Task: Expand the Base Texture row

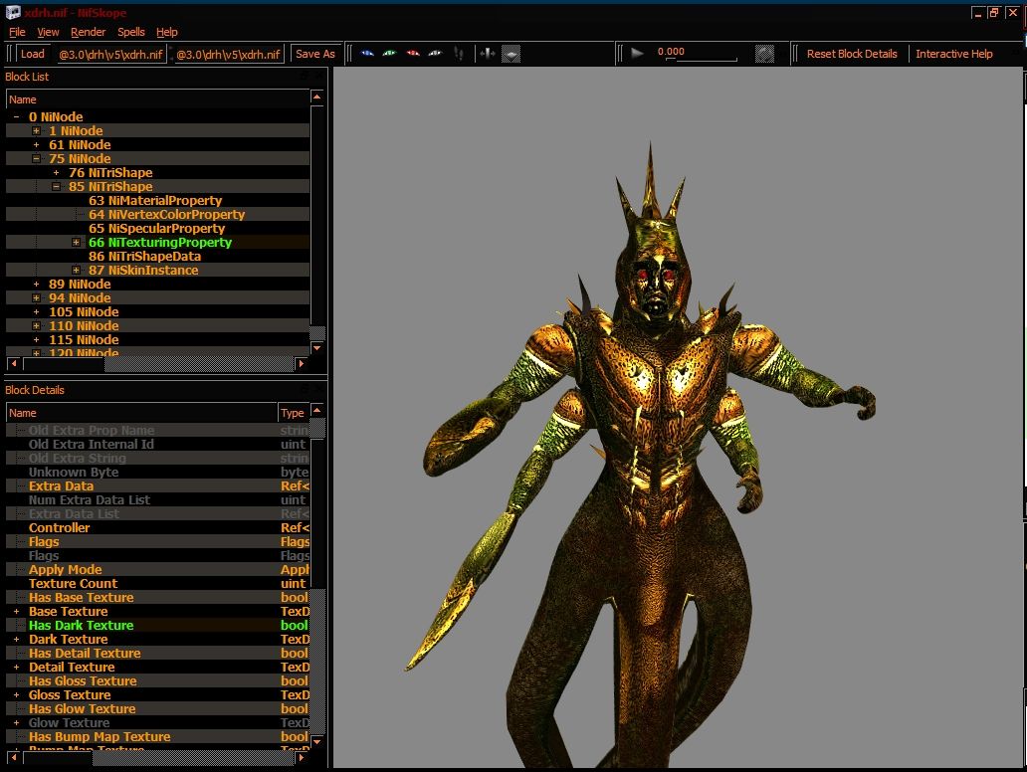Action: [x=16, y=612]
